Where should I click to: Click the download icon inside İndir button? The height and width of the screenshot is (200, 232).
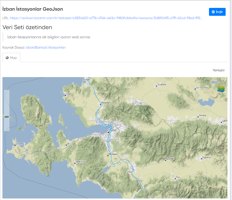tap(213, 12)
